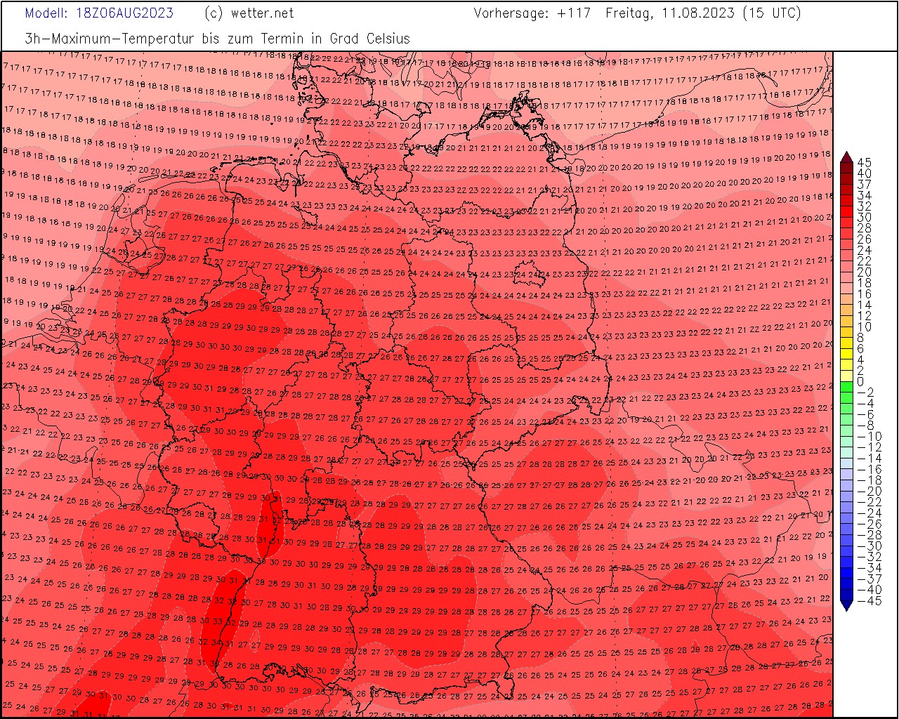Click the dark red arrow atop the legend
The width and height of the screenshot is (899, 719).
(x=846, y=157)
